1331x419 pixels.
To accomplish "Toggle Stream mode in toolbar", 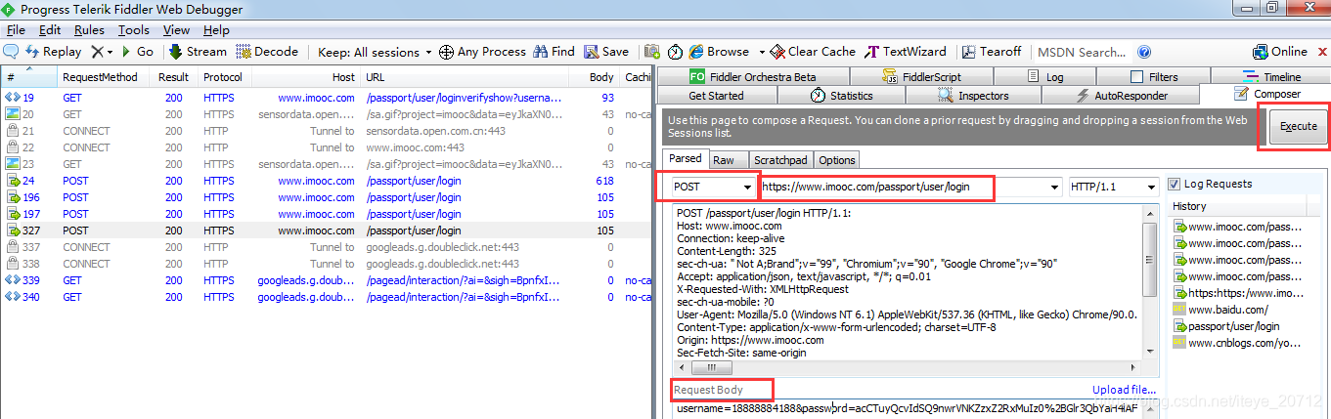I will click(x=198, y=52).
